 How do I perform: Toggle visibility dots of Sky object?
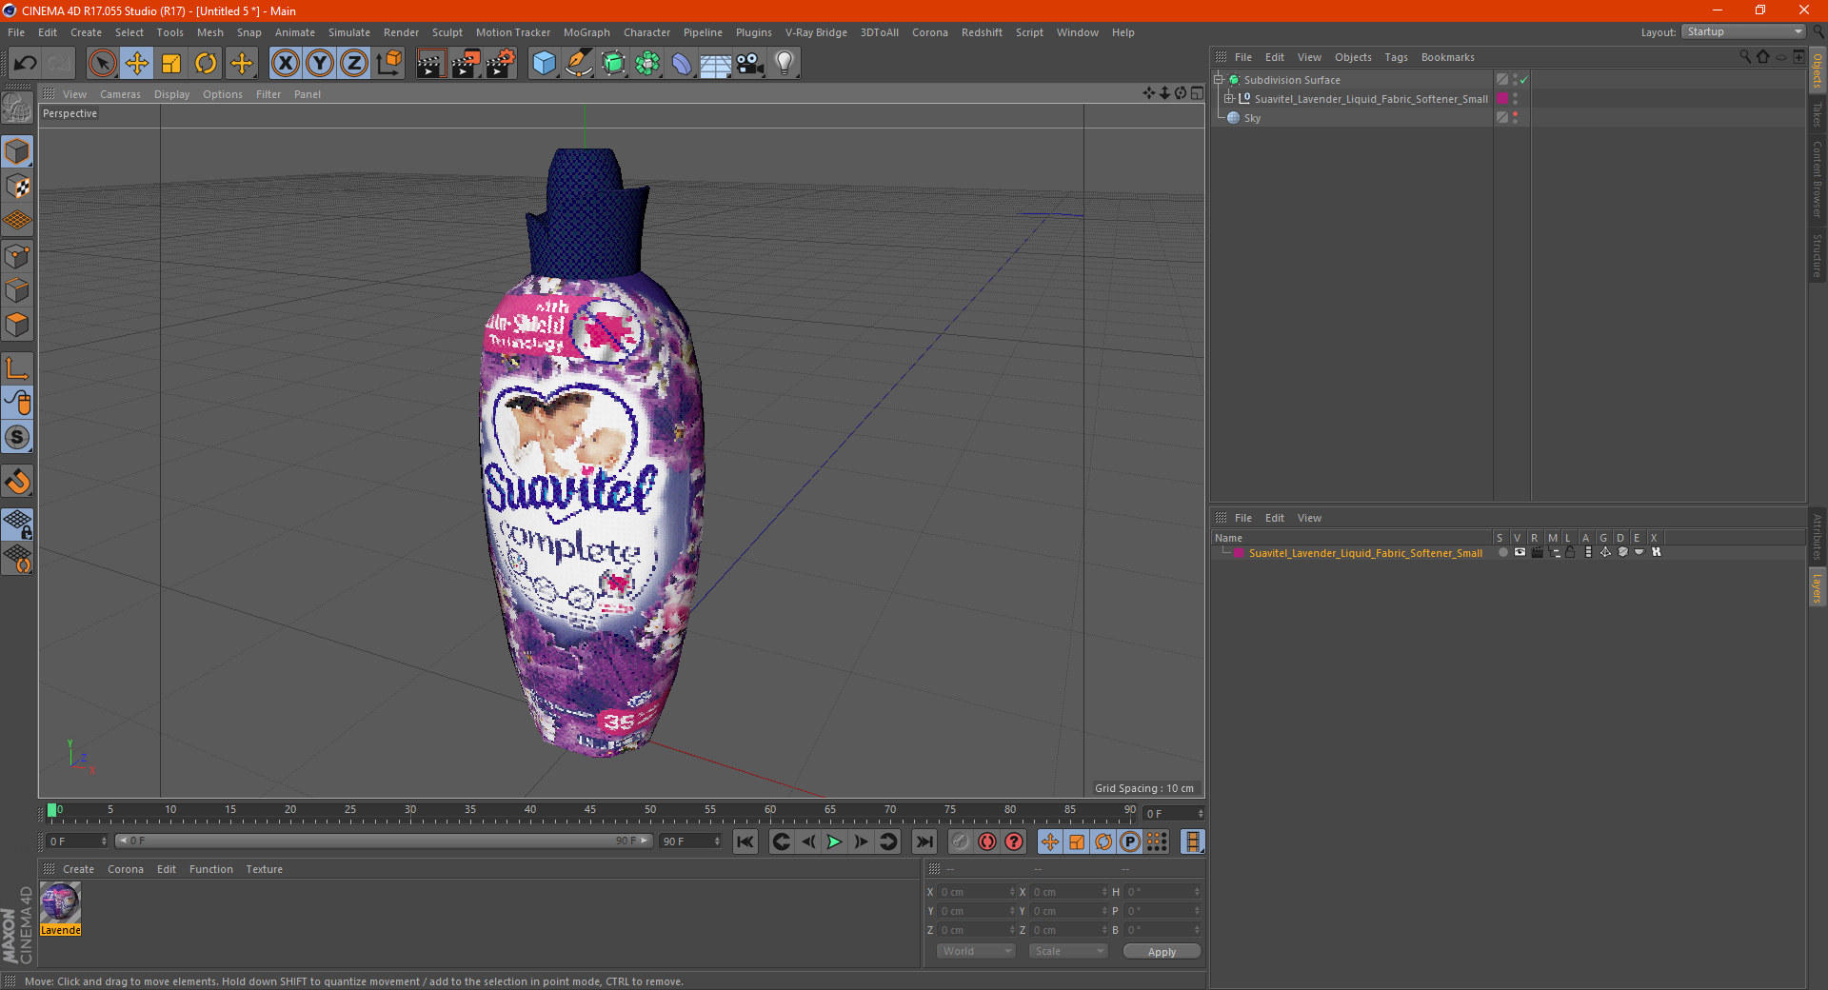pos(1515,117)
